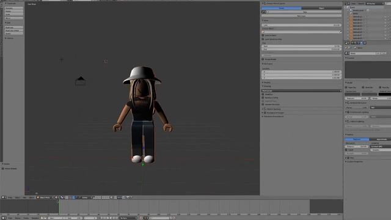This screenshot has width=391, height=220.
Task: Open the Select menu in 3D header
Action: 18,197
